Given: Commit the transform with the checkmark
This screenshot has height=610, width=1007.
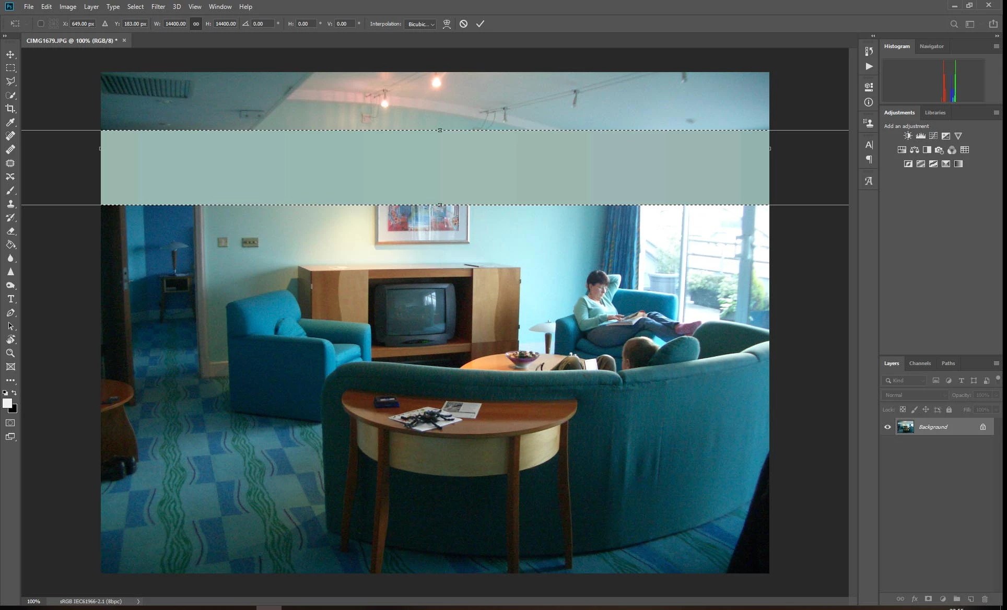Looking at the screenshot, I should point(480,24).
